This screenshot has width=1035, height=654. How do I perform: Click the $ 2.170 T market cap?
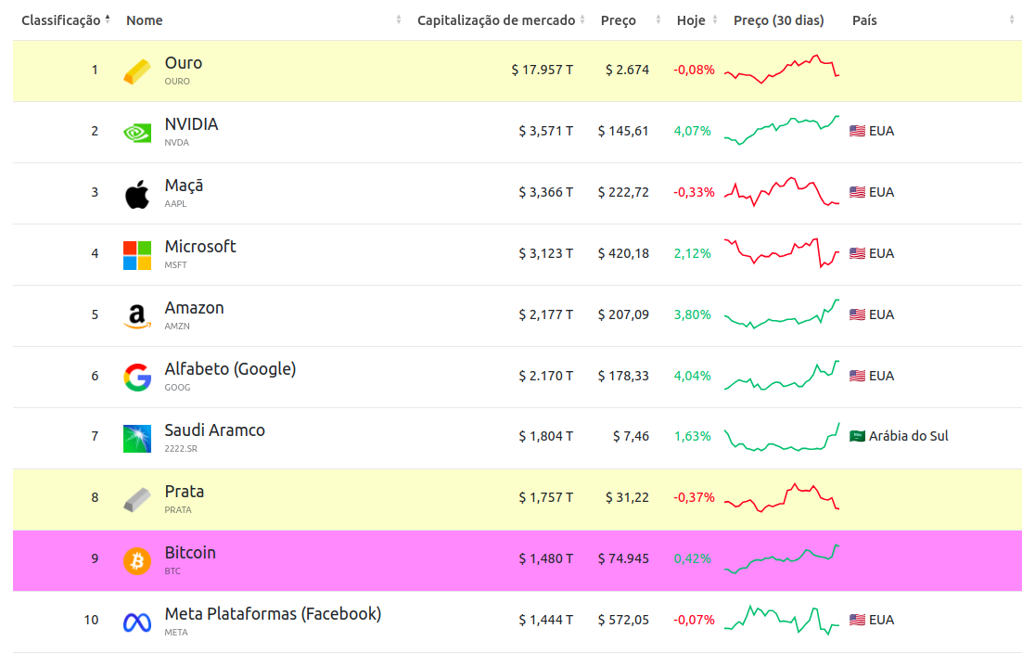point(546,376)
